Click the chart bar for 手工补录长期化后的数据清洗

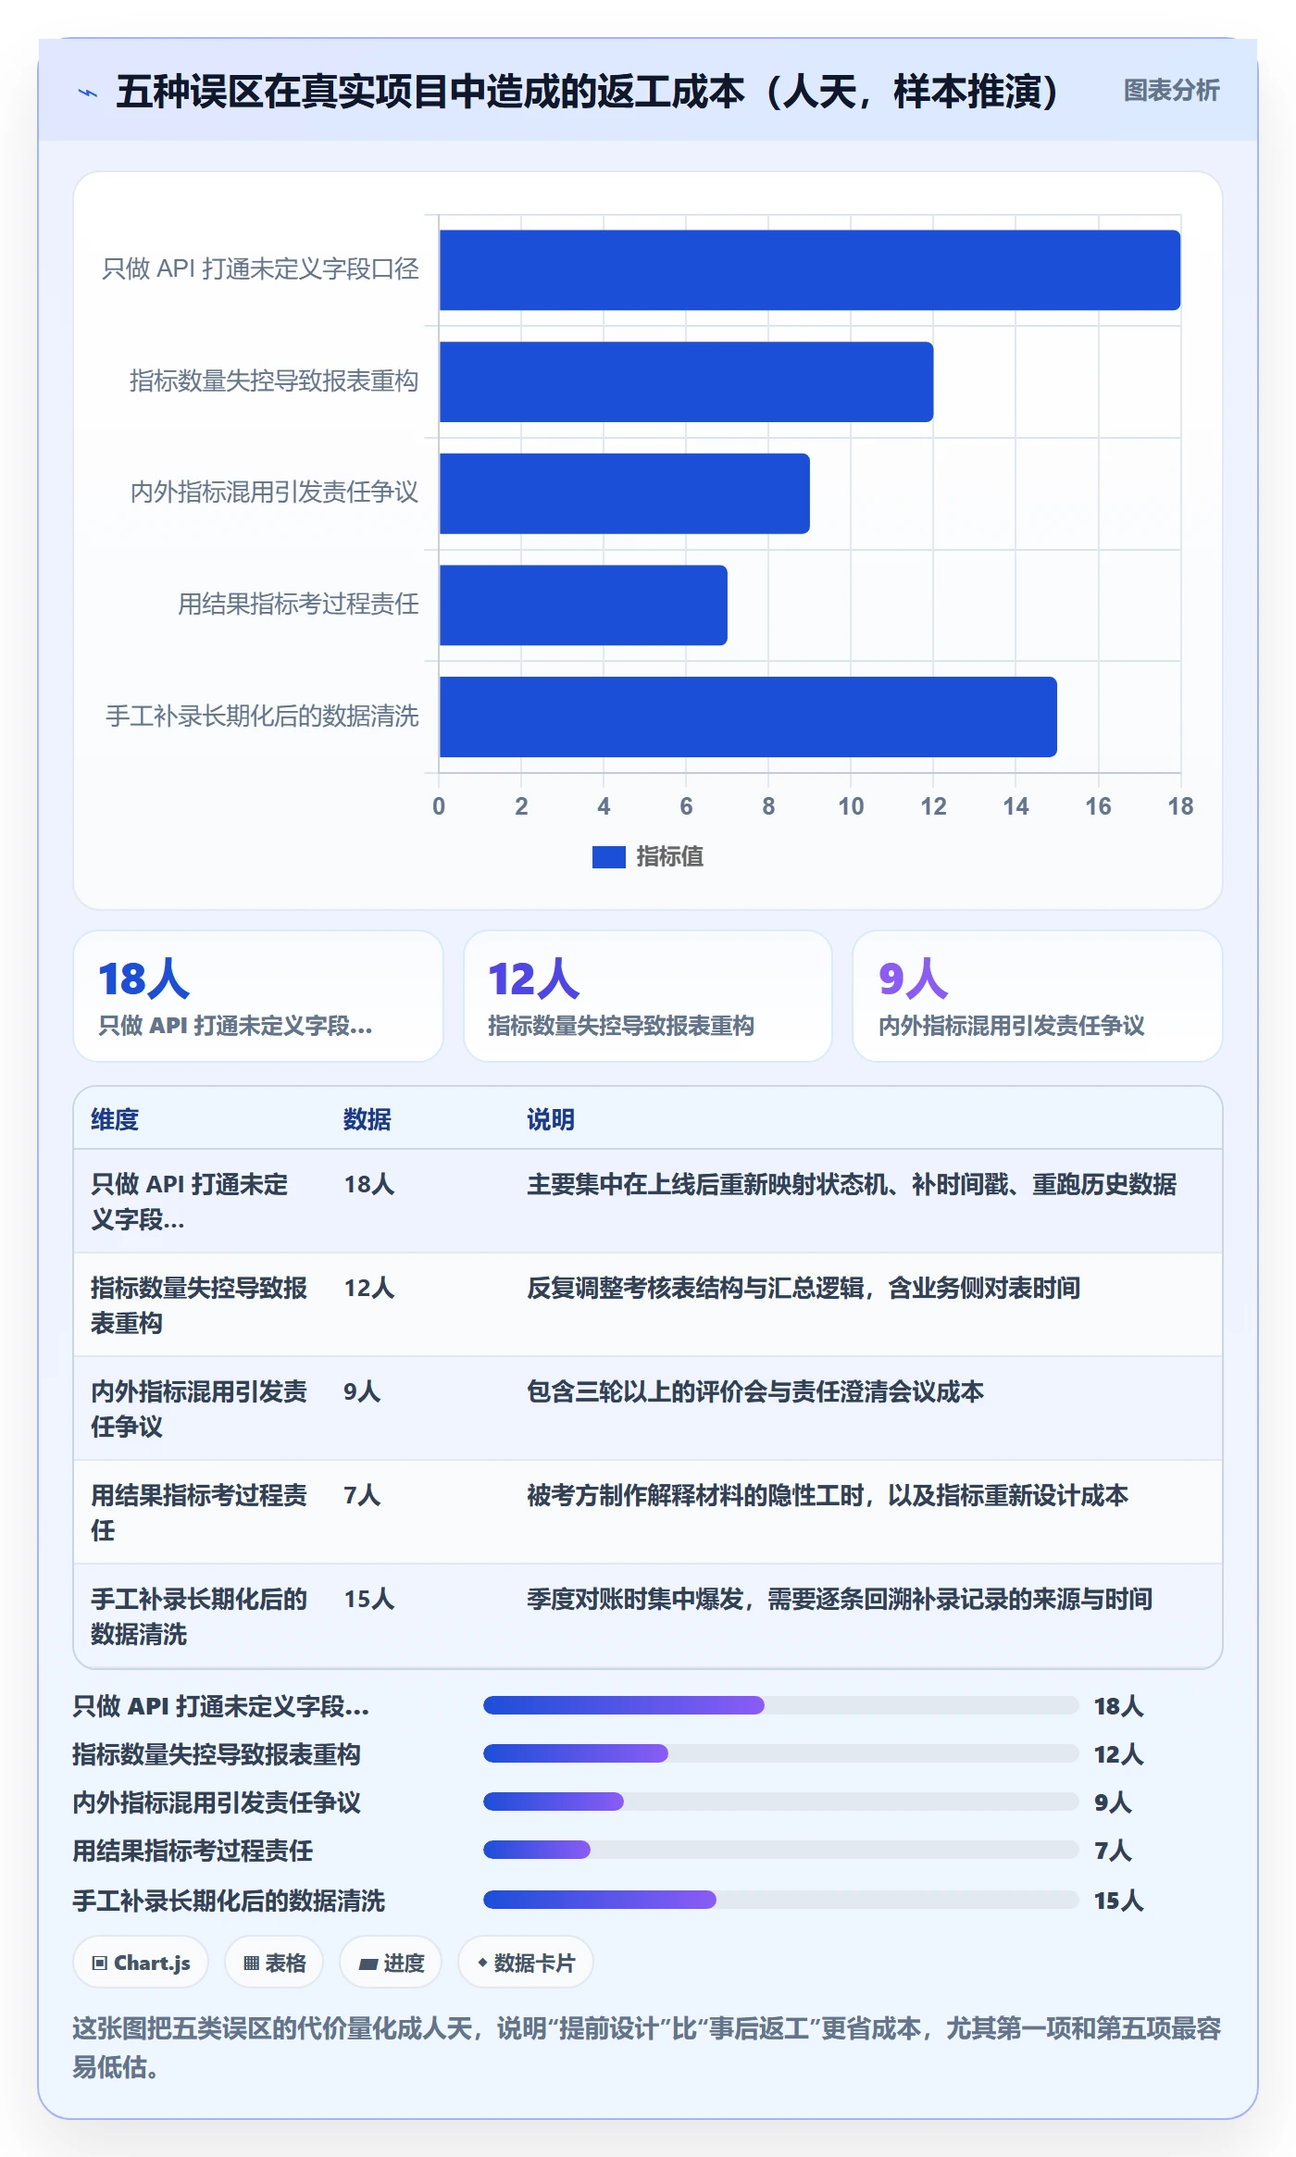coord(748,717)
